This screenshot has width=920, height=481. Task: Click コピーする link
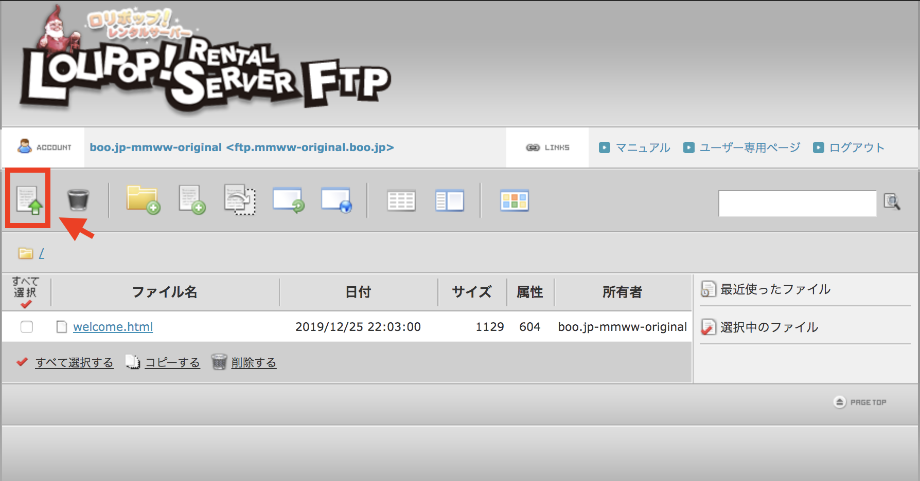pyautogui.click(x=172, y=363)
